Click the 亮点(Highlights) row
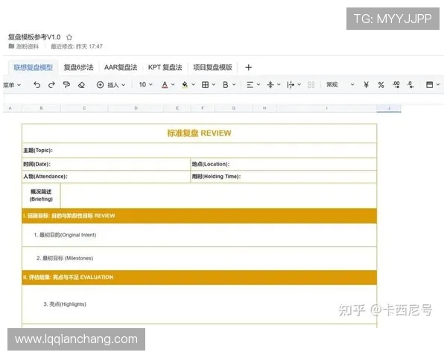The height and width of the screenshot is (358, 447). pyautogui.click(x=199, y=304)
